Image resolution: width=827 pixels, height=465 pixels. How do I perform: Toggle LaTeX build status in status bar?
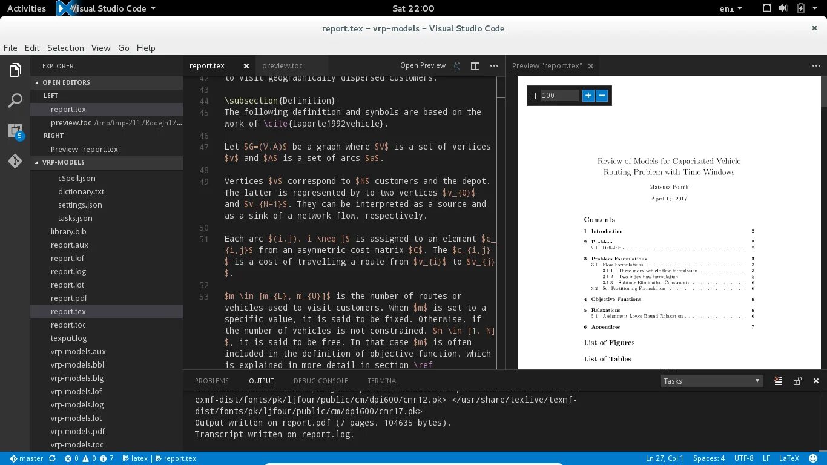pos(134,458)
